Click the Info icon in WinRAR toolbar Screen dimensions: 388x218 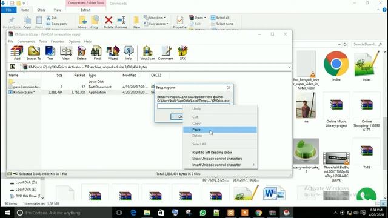click(129, 53)
